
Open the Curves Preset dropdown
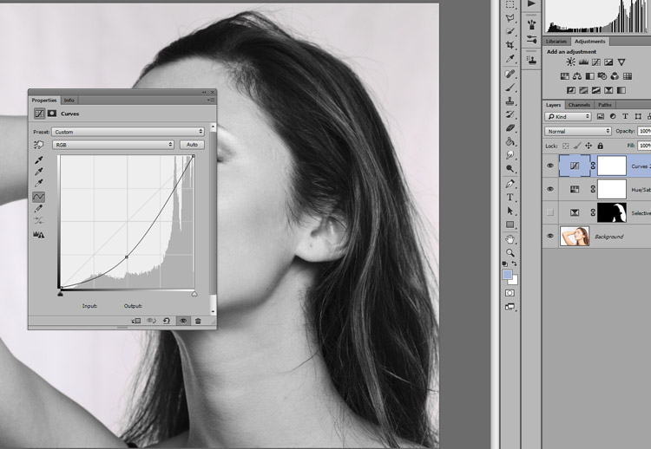[128, 132]
